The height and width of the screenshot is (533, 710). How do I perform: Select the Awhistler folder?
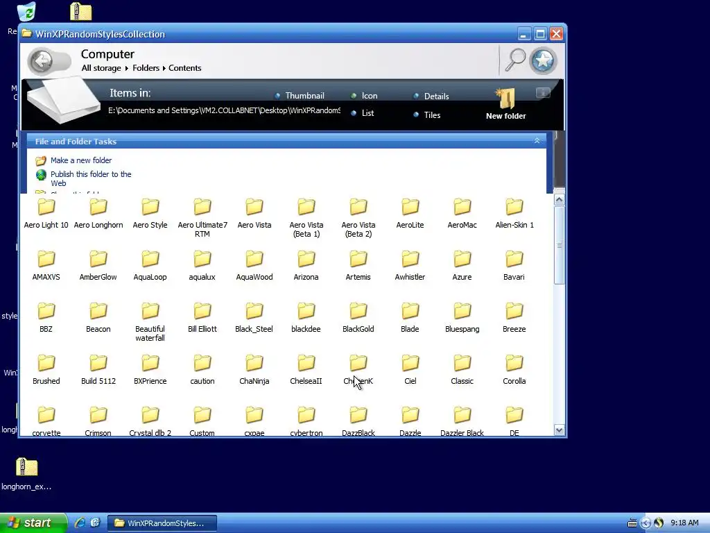[410, 265]
